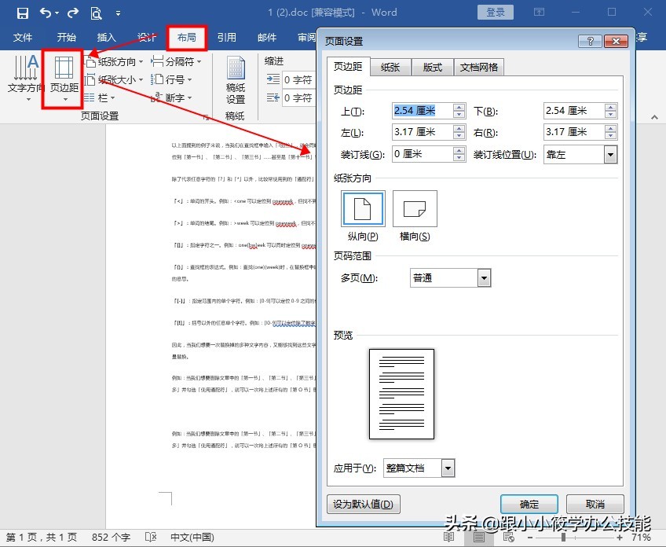Click the zoom slider handle

[563, 538]
